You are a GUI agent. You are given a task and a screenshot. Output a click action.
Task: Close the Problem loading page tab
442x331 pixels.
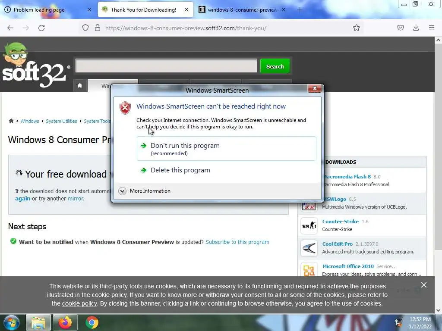89,9
